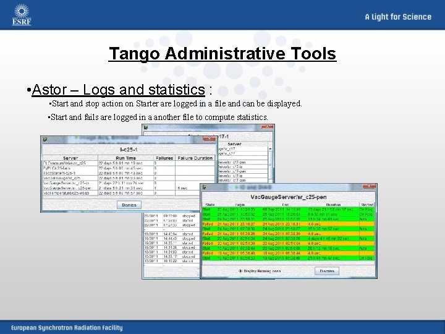Select the last server row ending c25-wago

coord(129,193)
